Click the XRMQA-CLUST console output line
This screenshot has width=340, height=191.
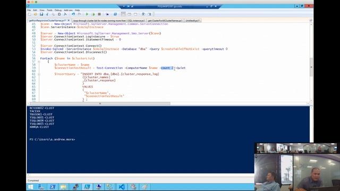pyautogui.click(x=39, y=127)
